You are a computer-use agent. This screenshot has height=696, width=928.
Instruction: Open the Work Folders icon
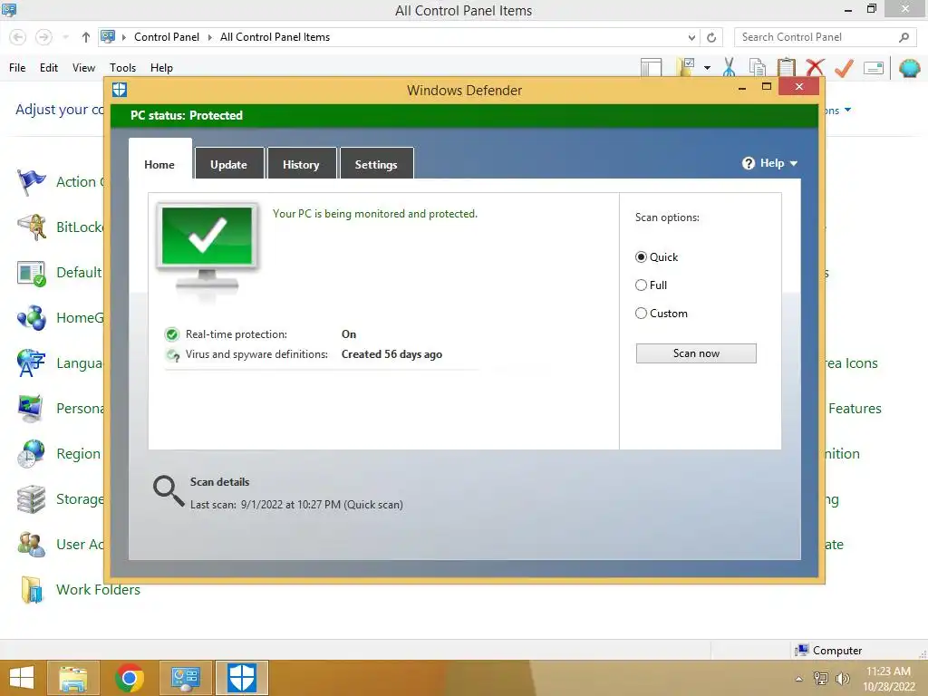click(x=32, y=589)
